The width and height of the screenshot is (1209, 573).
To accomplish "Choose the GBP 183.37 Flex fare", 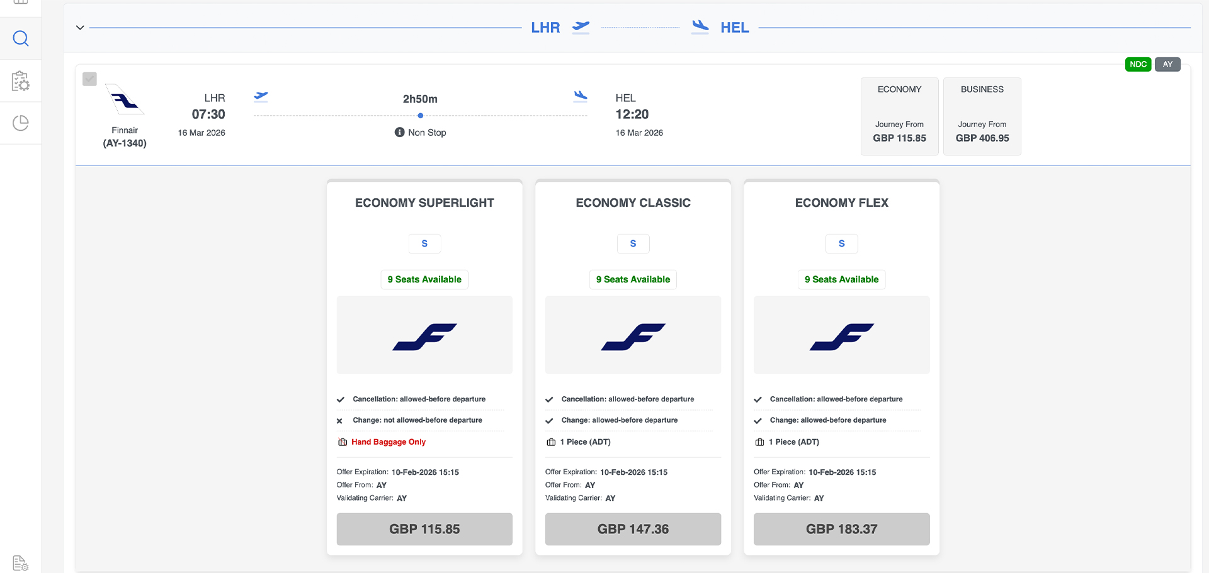I will coord(841,529).
